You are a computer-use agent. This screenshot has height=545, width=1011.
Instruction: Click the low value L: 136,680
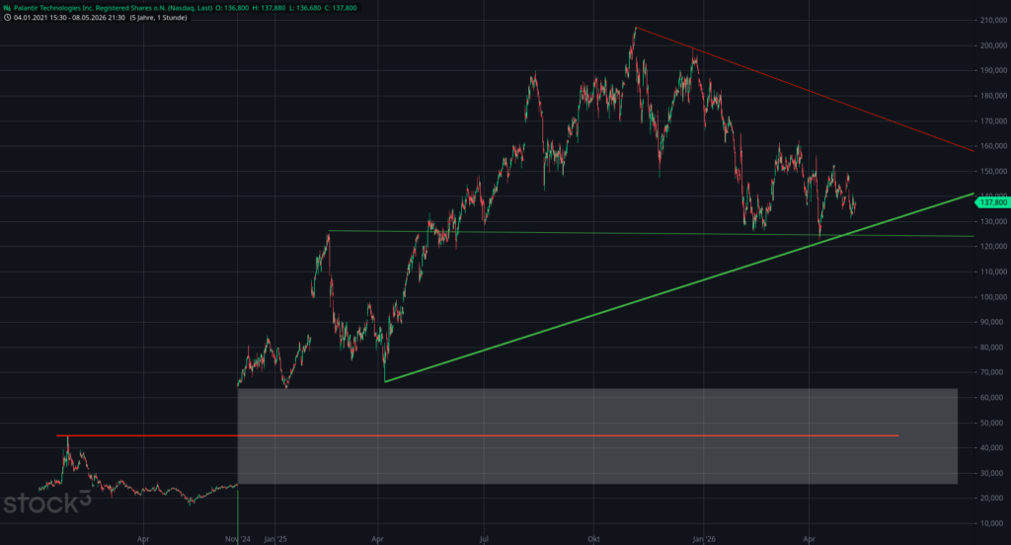(304, 8)
